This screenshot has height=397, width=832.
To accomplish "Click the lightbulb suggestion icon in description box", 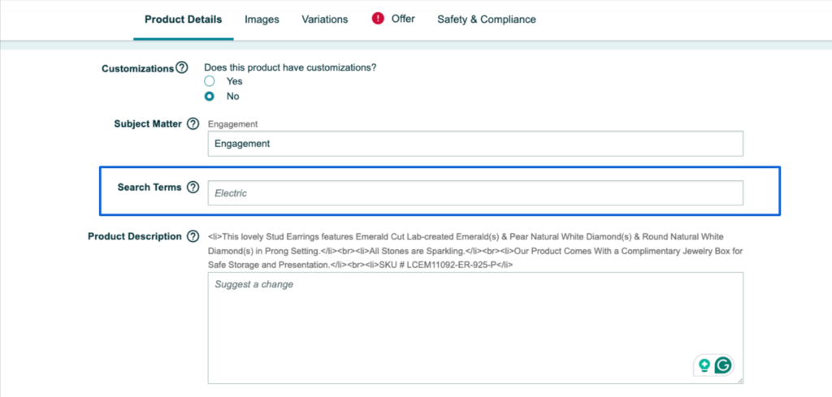I will click(x=704, y=365).
